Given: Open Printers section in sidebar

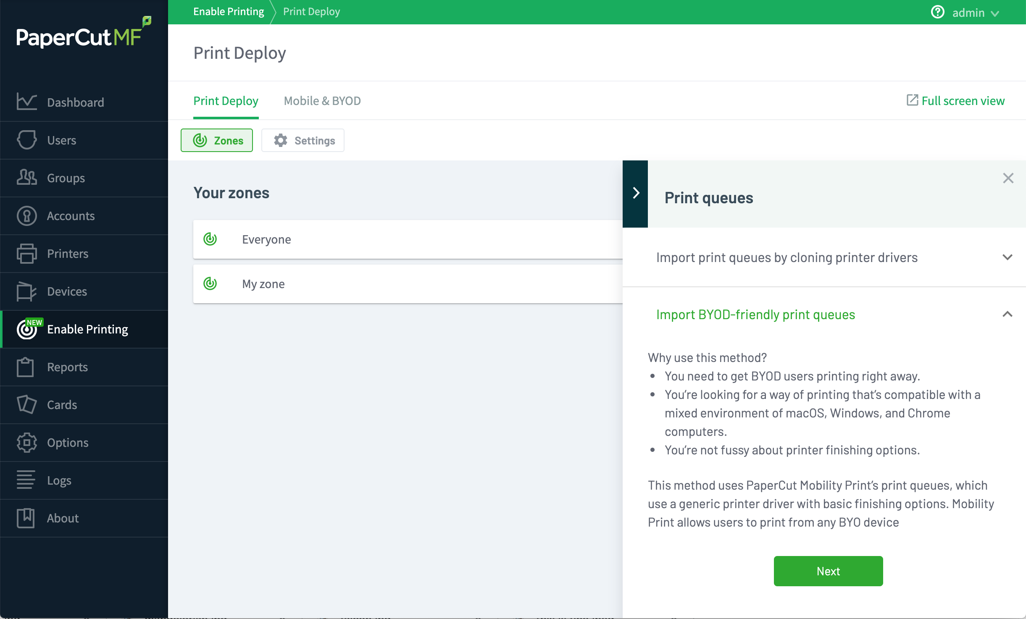Looking at the screenshot, I should click(x=84, y=253).
